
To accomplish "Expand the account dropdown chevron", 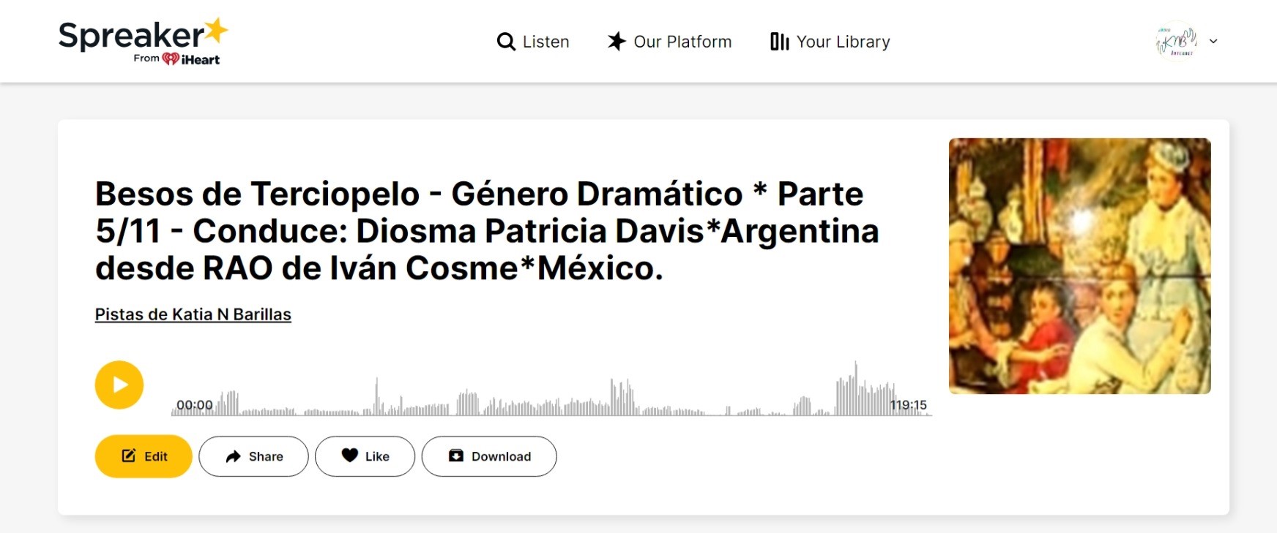I will [1213, 42].
